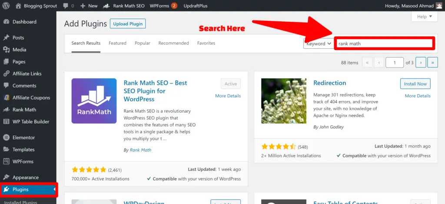Open the Blogging Sprout home icon

click(x=18, y=6)
